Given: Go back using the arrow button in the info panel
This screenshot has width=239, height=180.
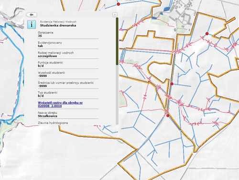Looking at the screenshot, I should pos(32,15).
